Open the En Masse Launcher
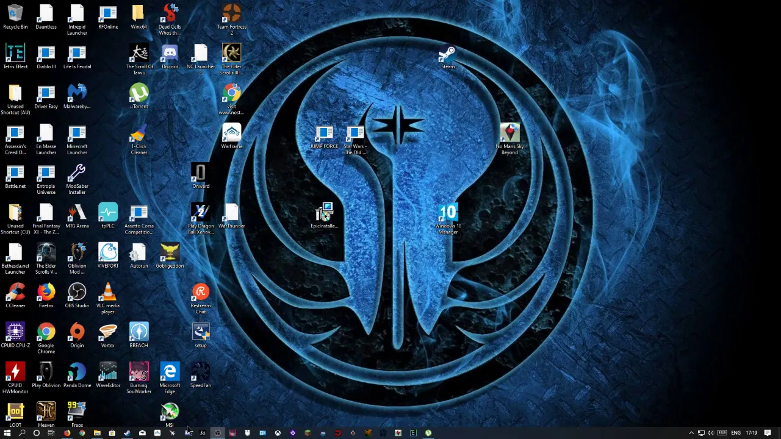781x439 pixels. (x=46, y=139)
